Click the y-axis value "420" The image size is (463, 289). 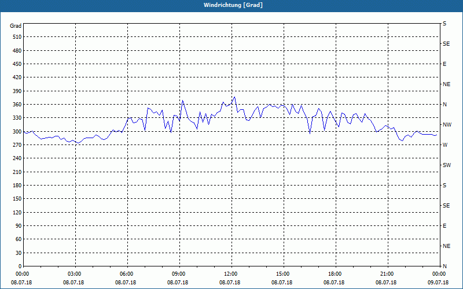click(x=17, y=77)
